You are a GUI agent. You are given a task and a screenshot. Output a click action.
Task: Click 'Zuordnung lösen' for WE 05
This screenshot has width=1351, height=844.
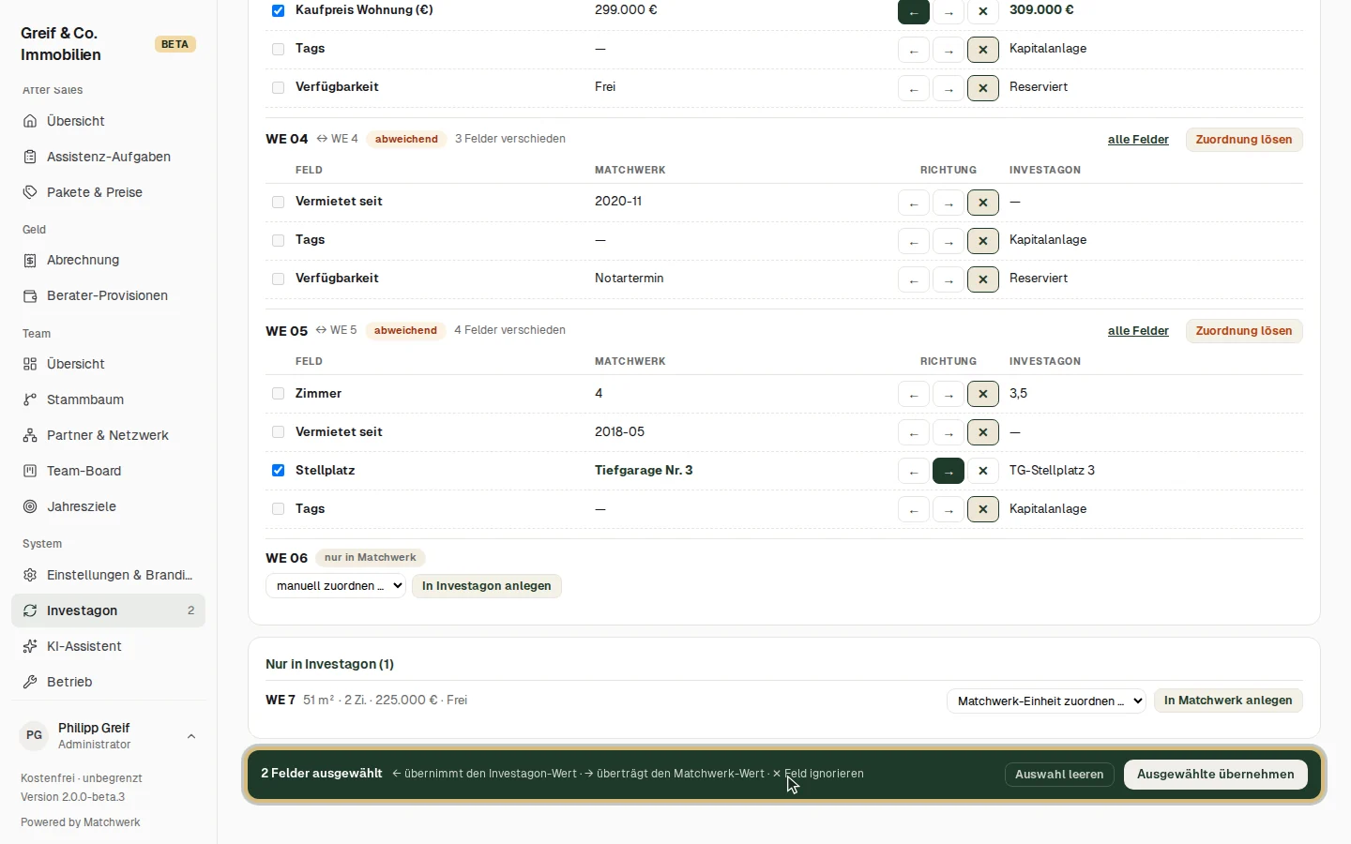(x=1244, y=331)
